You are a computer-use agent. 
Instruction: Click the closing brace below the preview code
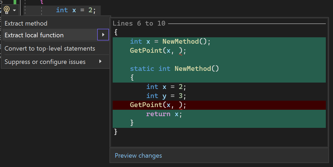(x=115, y=132)
